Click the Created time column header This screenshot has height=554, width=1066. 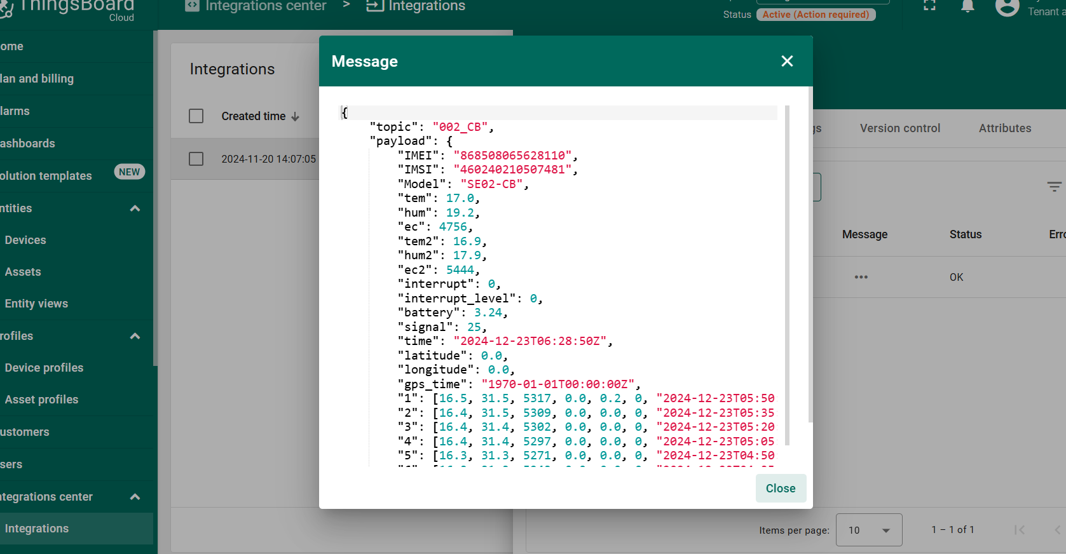(x=254, y=116)
